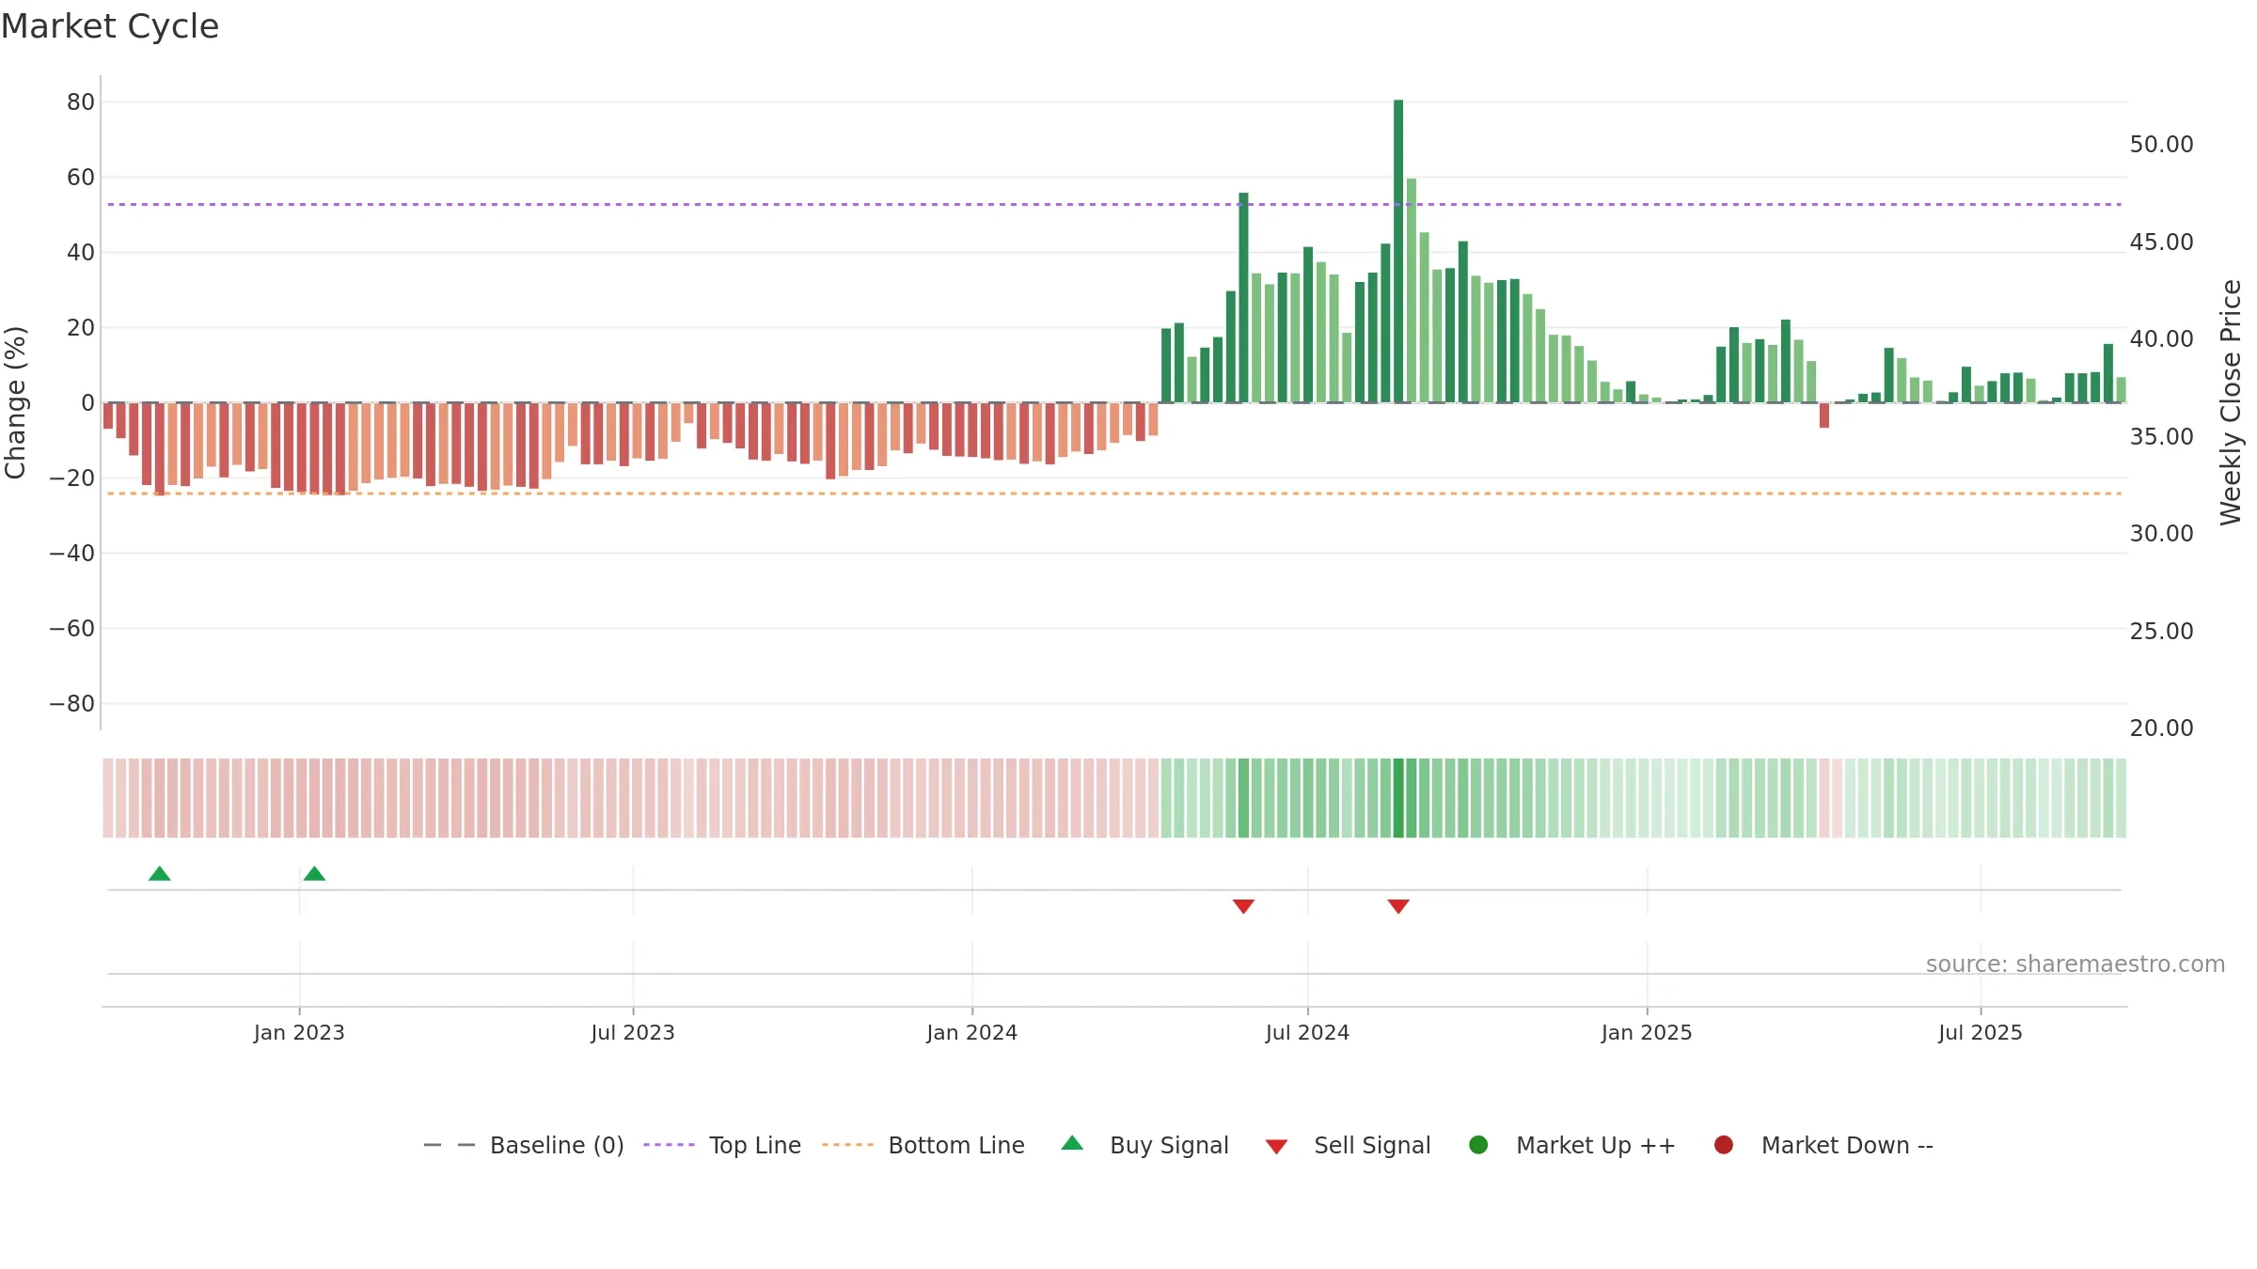Click the red Market Down legend dot

(x=1724, y=1145)
